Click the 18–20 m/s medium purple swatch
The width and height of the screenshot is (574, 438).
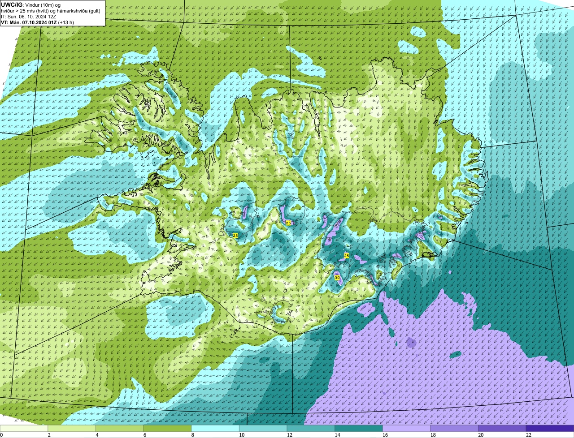454,428
